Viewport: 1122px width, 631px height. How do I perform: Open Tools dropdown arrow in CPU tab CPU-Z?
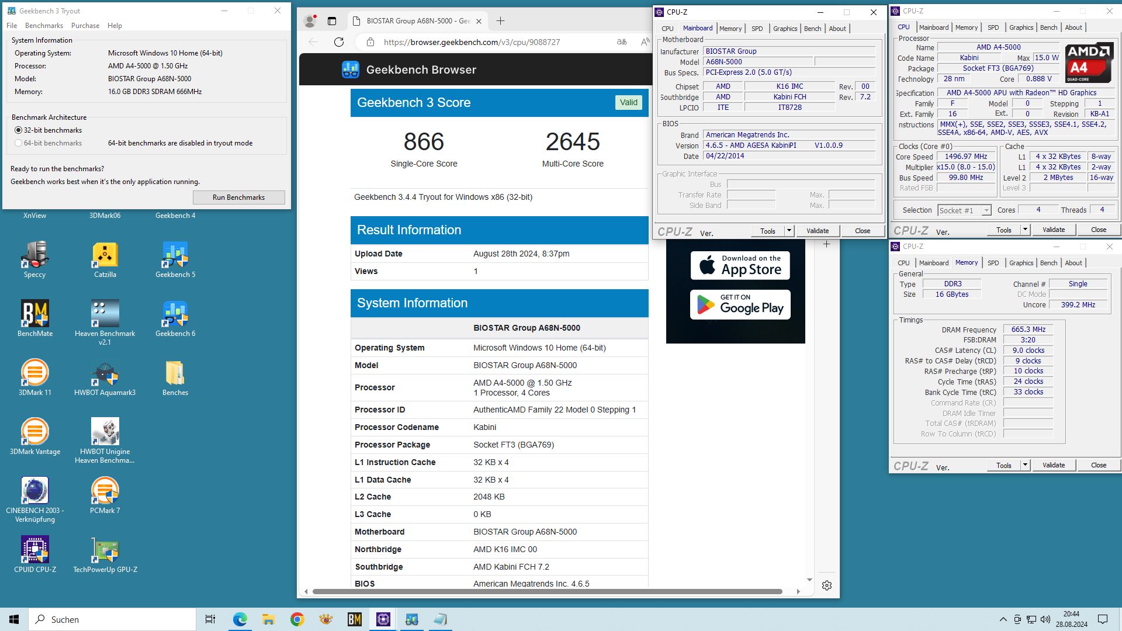pos(1025,230)
